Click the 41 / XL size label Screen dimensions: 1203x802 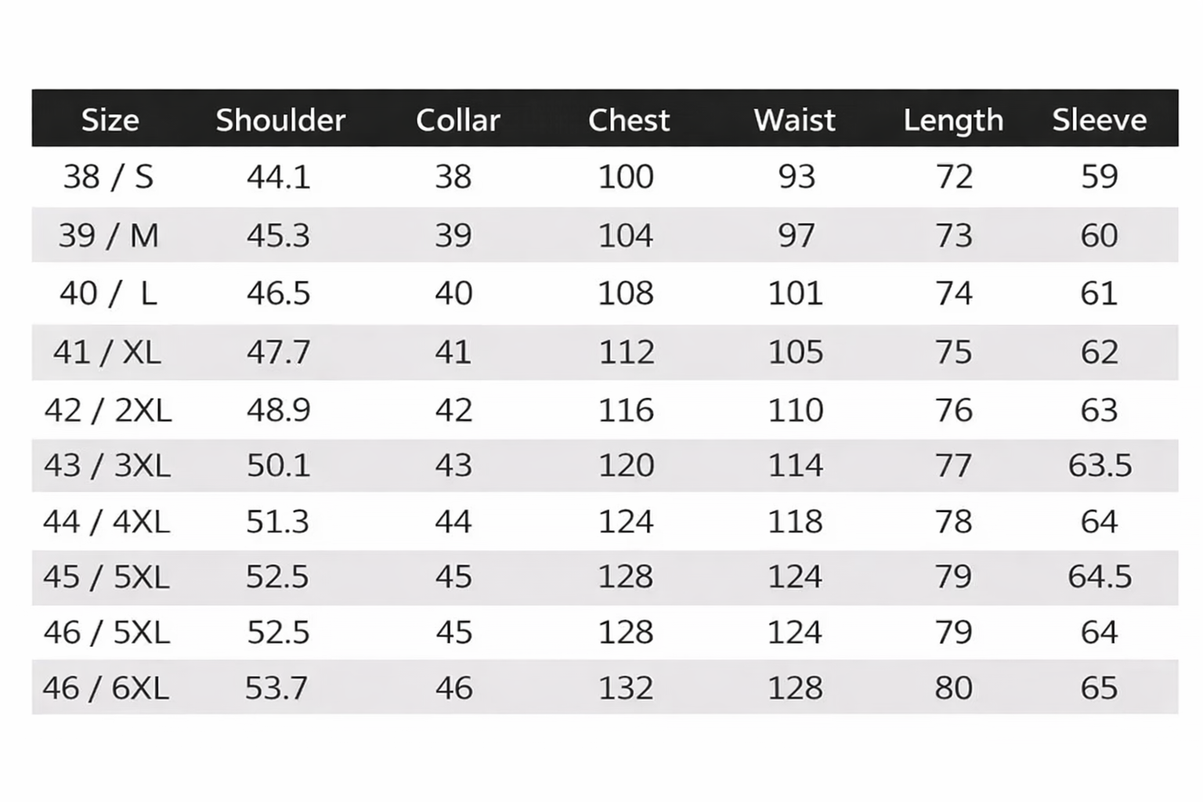pyautogui.click(x=107, y=352)
